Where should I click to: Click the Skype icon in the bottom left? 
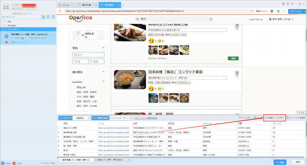point(3,163)
